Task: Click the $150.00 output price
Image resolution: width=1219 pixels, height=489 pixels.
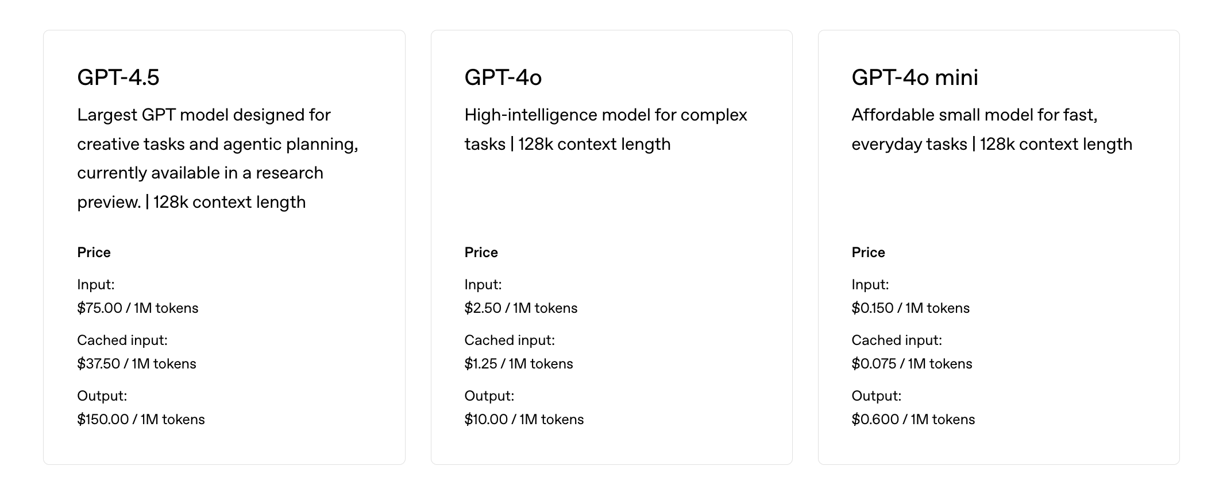Action: point(141,420)
